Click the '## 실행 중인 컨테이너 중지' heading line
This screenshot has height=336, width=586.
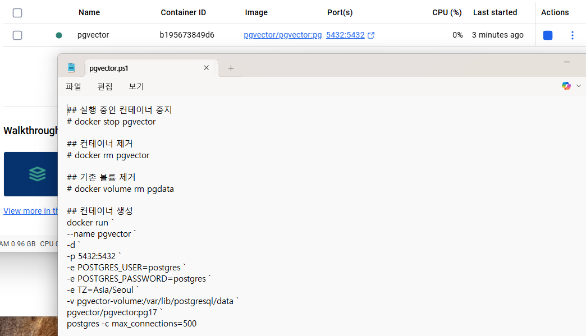tap(119, 110)
